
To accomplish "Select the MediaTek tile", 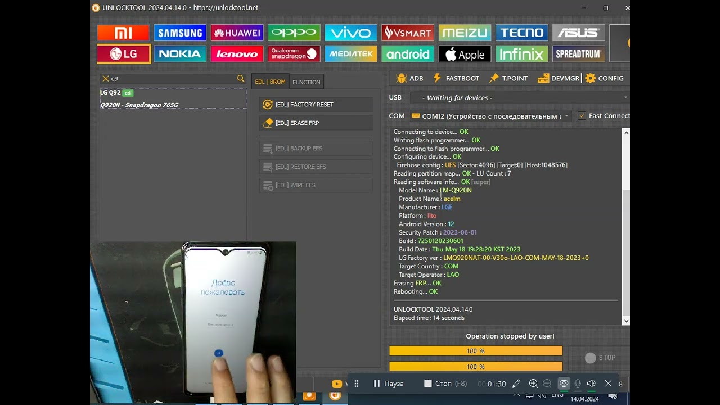I will point(351,54).
